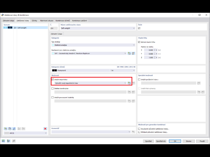Adjust X factor spinner
Screen dimensions: 210x157
155,50
